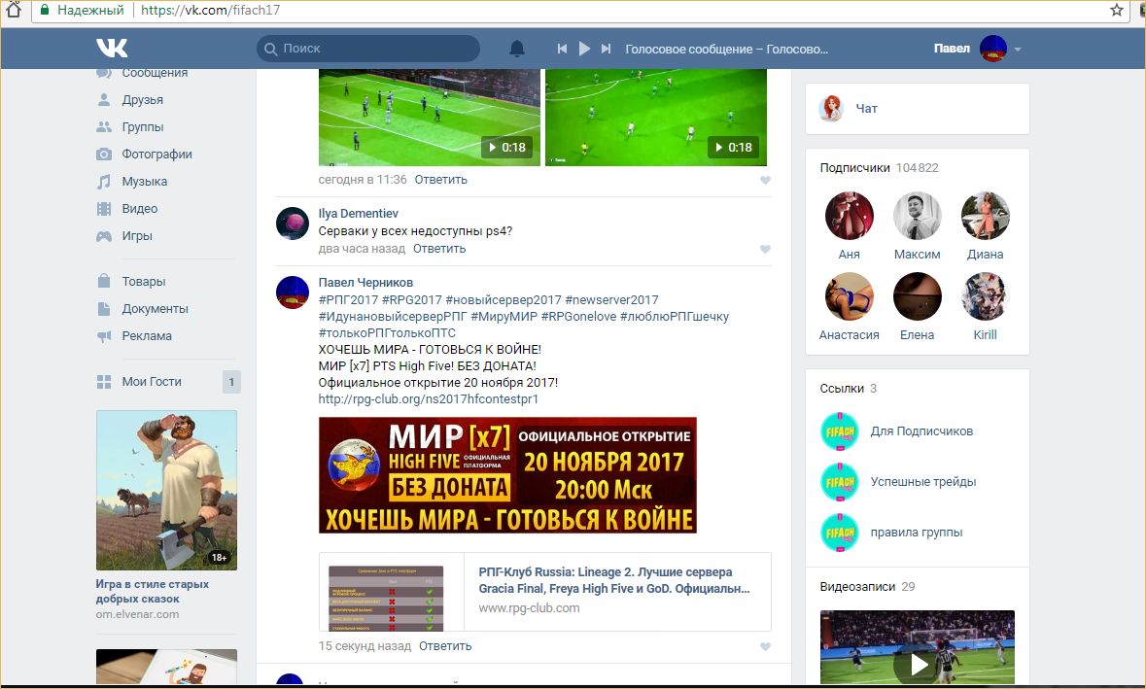Open the Документы sidebar link
Image resolution: width=1146 pixels, height=689 pixels.
click(x=155, y=309)
